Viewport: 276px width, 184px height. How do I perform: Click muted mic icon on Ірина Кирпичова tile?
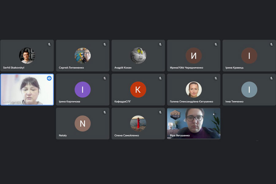(x=105, y=78)
